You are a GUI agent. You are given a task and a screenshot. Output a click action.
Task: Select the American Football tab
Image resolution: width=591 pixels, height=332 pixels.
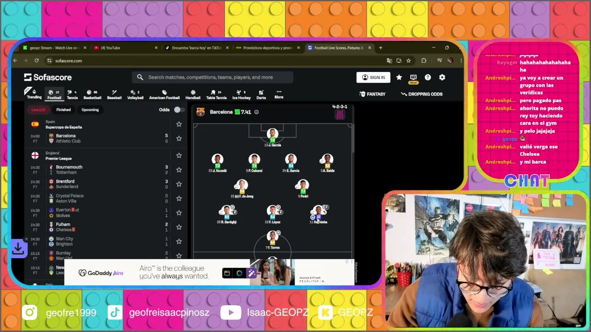tap(164, 94)
